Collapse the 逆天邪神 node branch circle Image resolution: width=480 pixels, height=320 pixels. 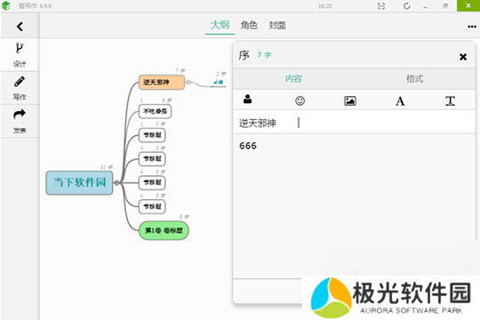[188, 82]
